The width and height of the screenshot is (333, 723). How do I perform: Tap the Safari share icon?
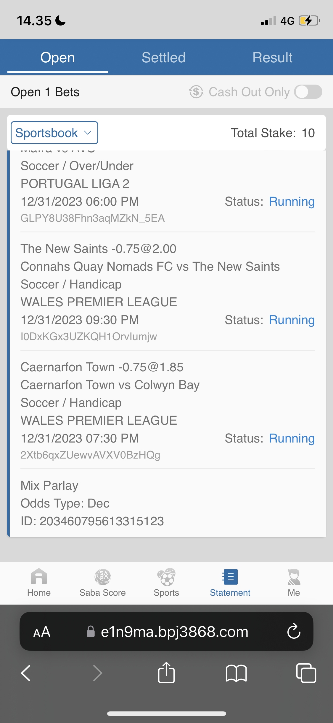[166, 673]
